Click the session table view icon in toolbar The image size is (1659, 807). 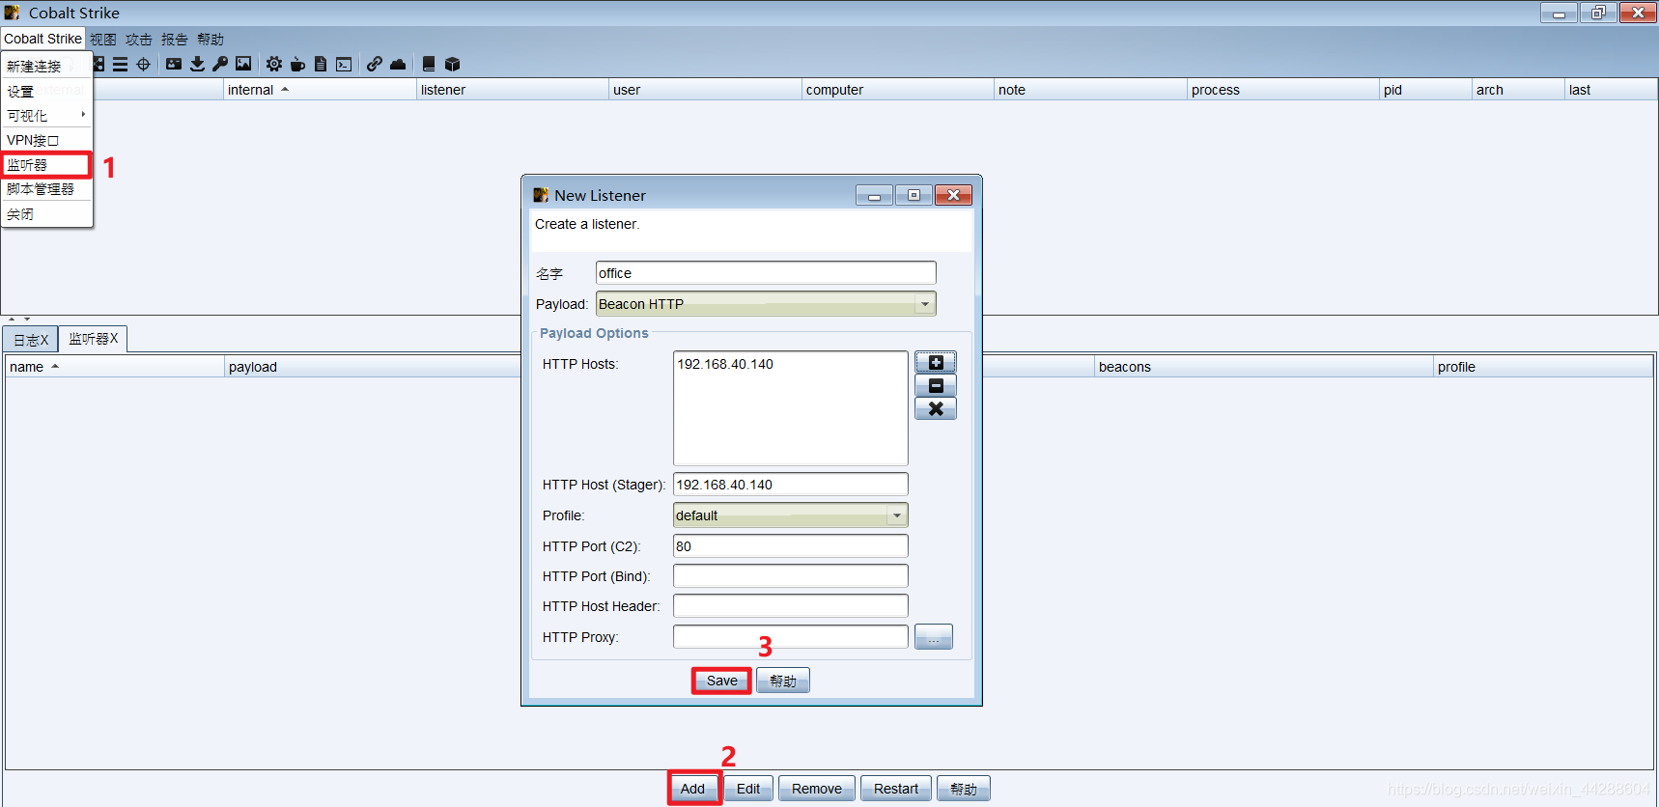coord(120,65)
